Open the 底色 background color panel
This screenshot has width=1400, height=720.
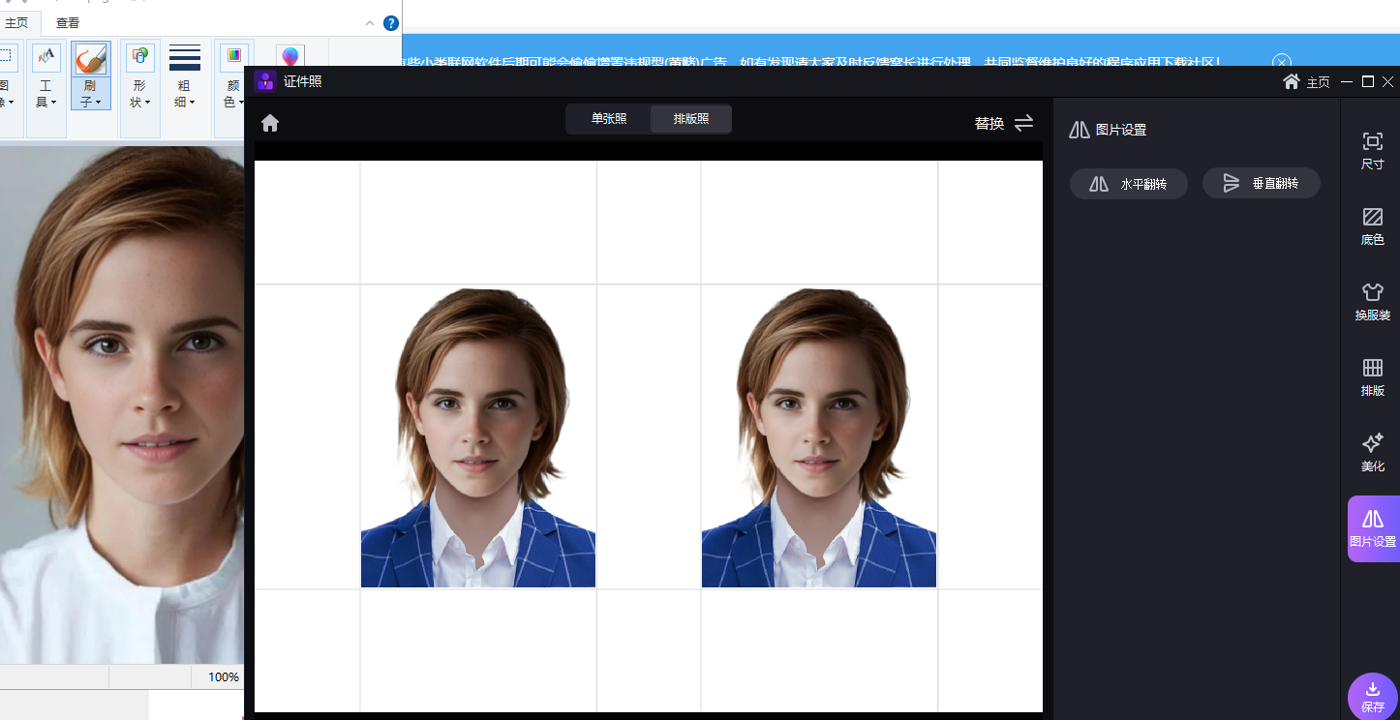click(1372, 226)
